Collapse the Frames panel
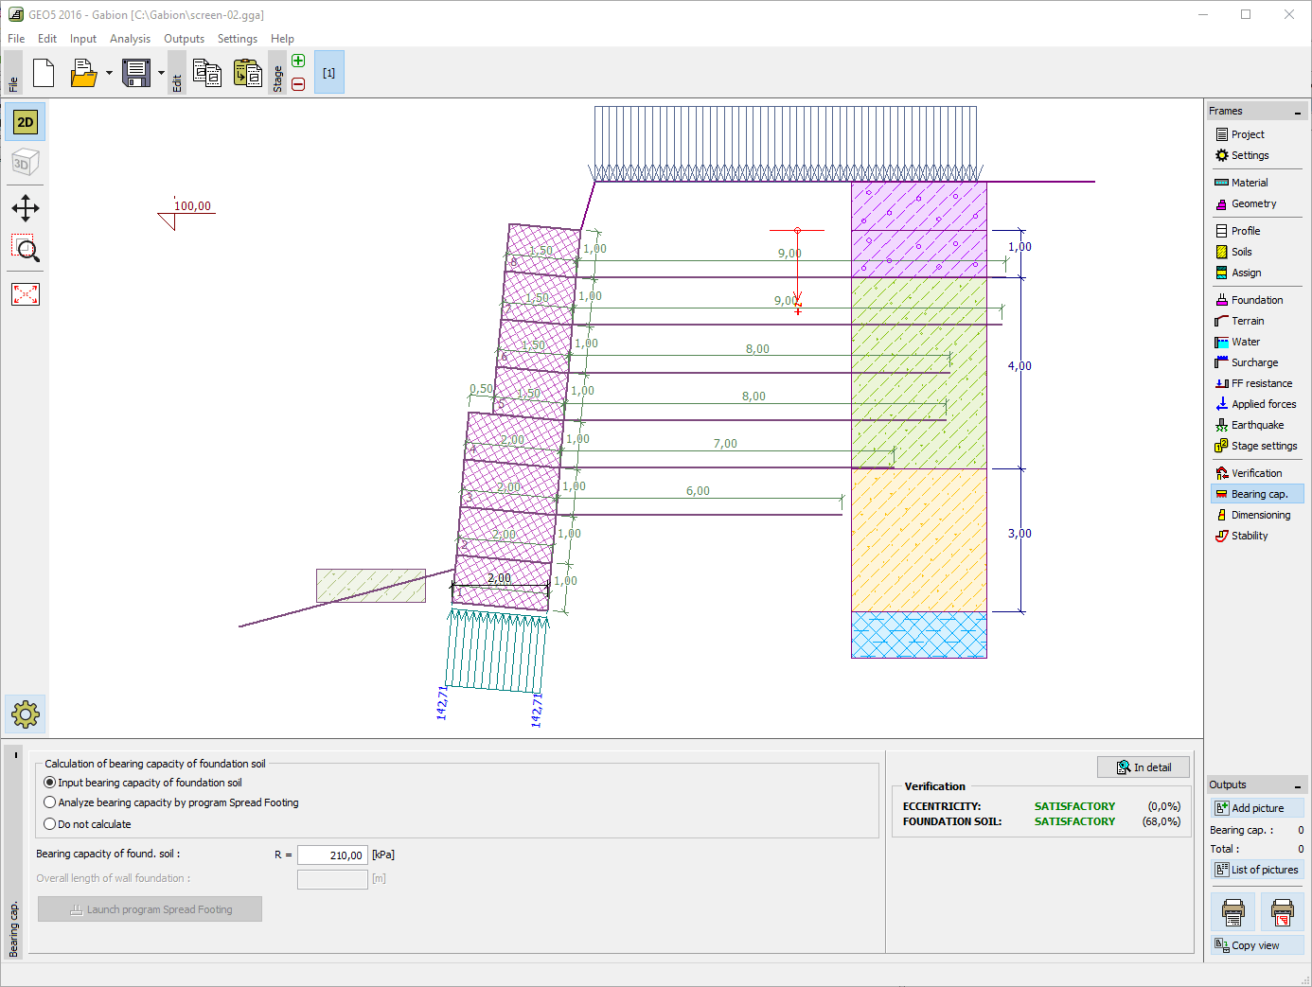 pyautogui.click(x=1297, y=113)
